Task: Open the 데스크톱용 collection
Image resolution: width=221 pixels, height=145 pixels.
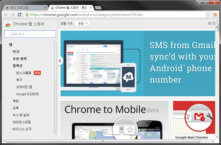Action: tap(24, 73)
